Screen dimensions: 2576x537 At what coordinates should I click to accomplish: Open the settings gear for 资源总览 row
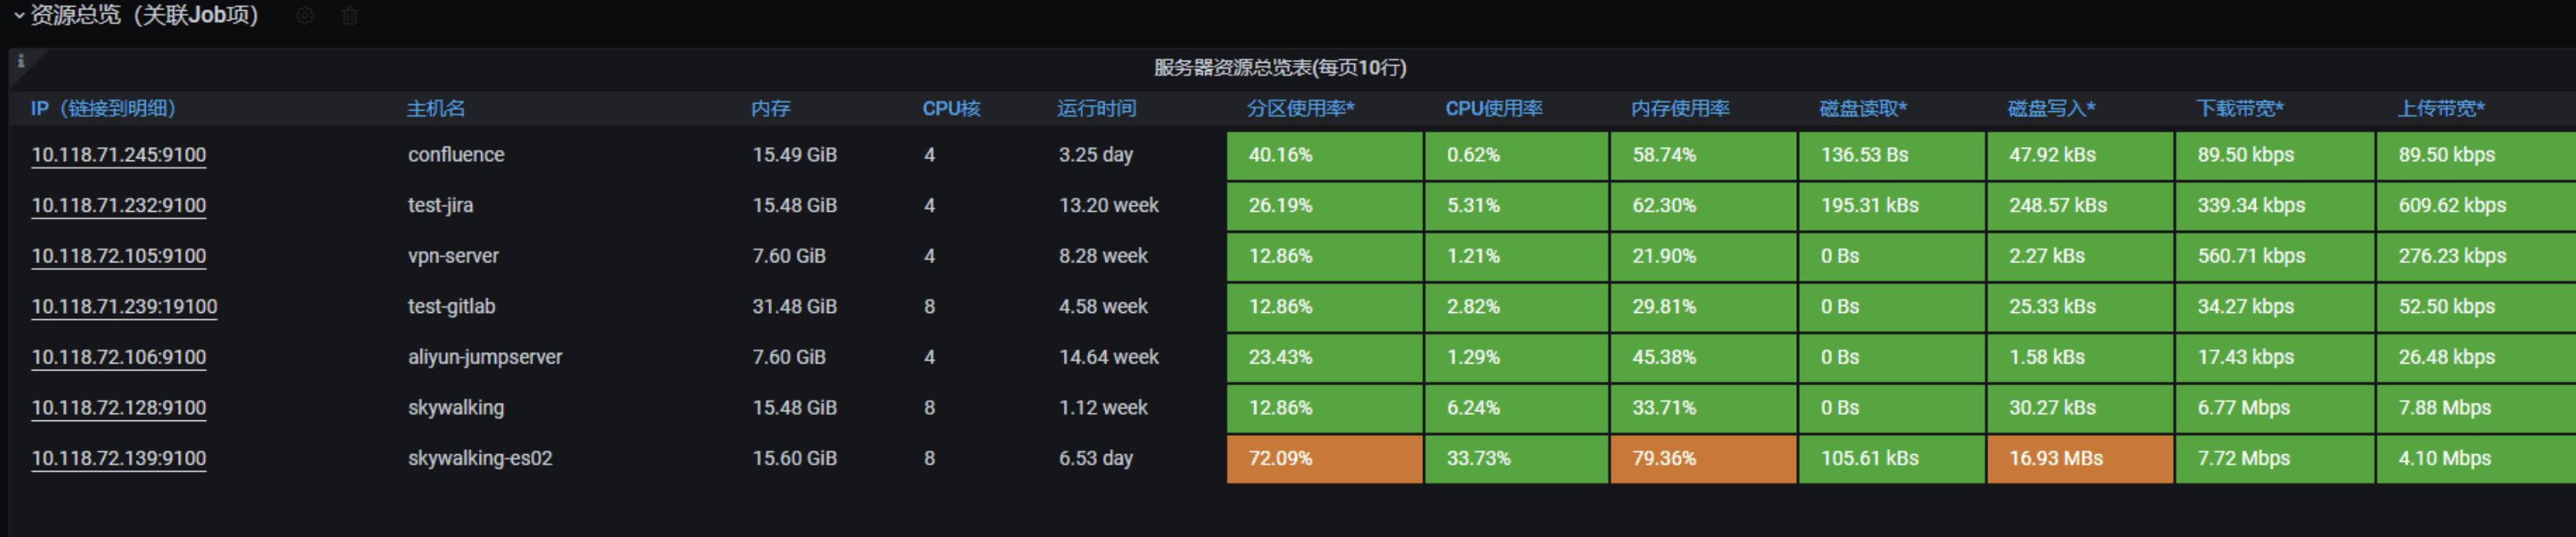pos(305,16)
